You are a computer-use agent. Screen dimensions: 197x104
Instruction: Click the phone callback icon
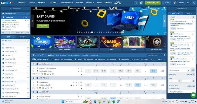pos(194,3)
